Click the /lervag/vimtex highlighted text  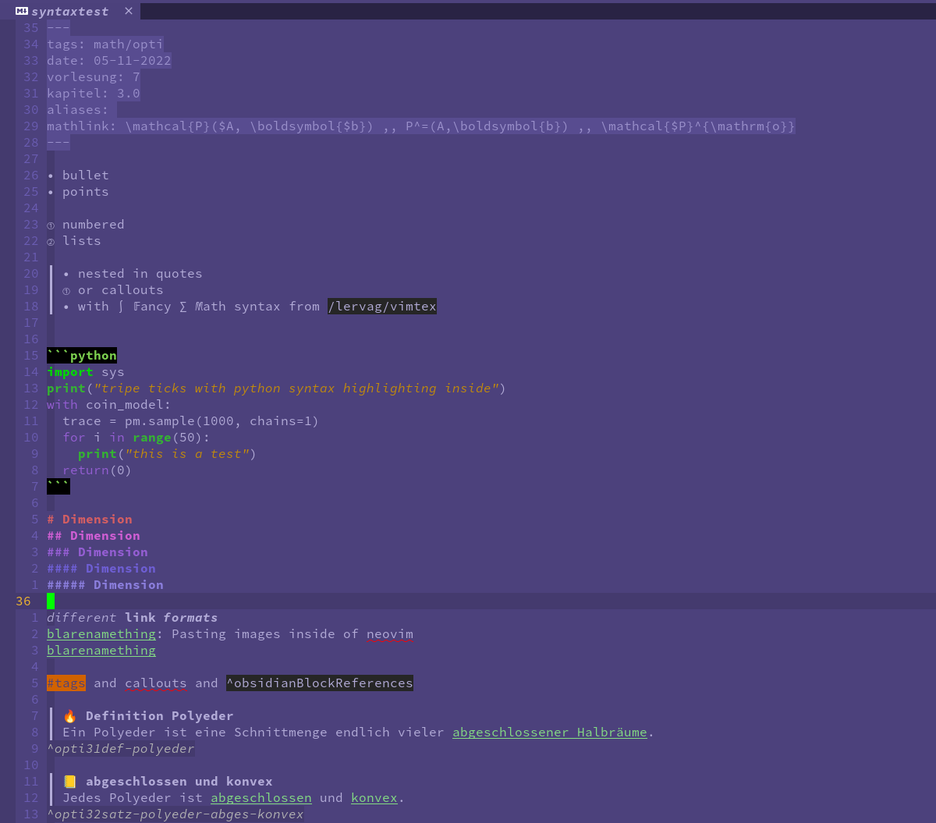coord(382,306)
